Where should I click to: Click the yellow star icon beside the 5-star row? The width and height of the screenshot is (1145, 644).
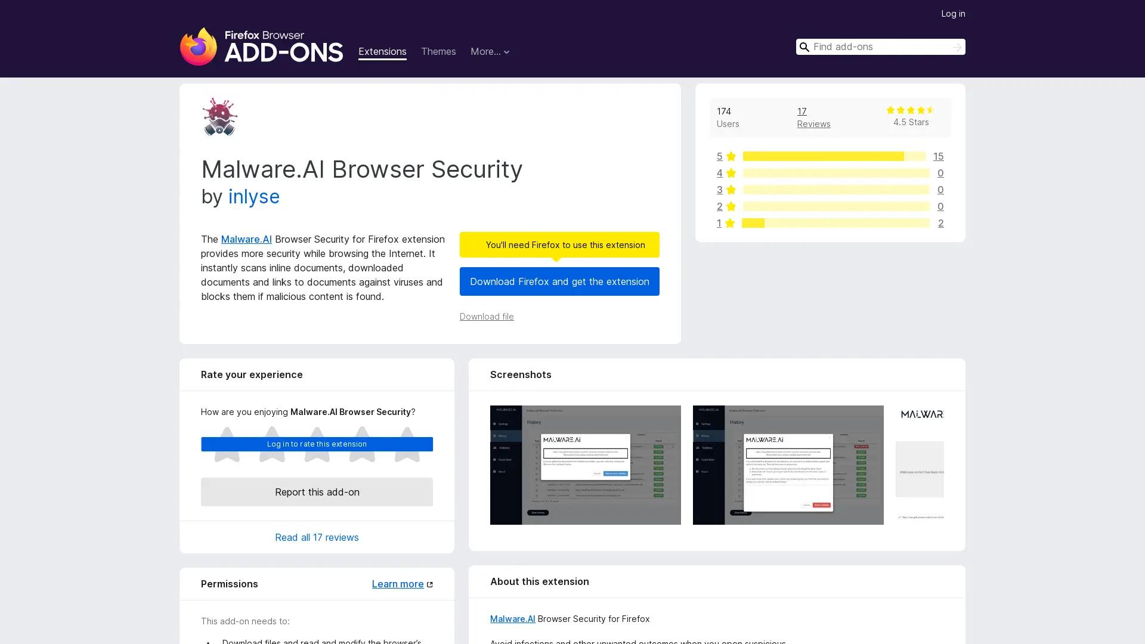pyautogui.click(x=730, y=156)
